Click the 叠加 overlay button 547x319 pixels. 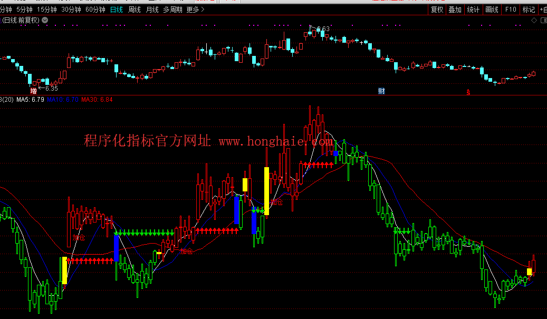coord(455,9)
